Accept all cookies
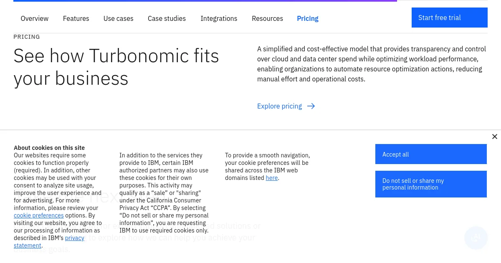501x263 pixels. (x=431, y=154)
